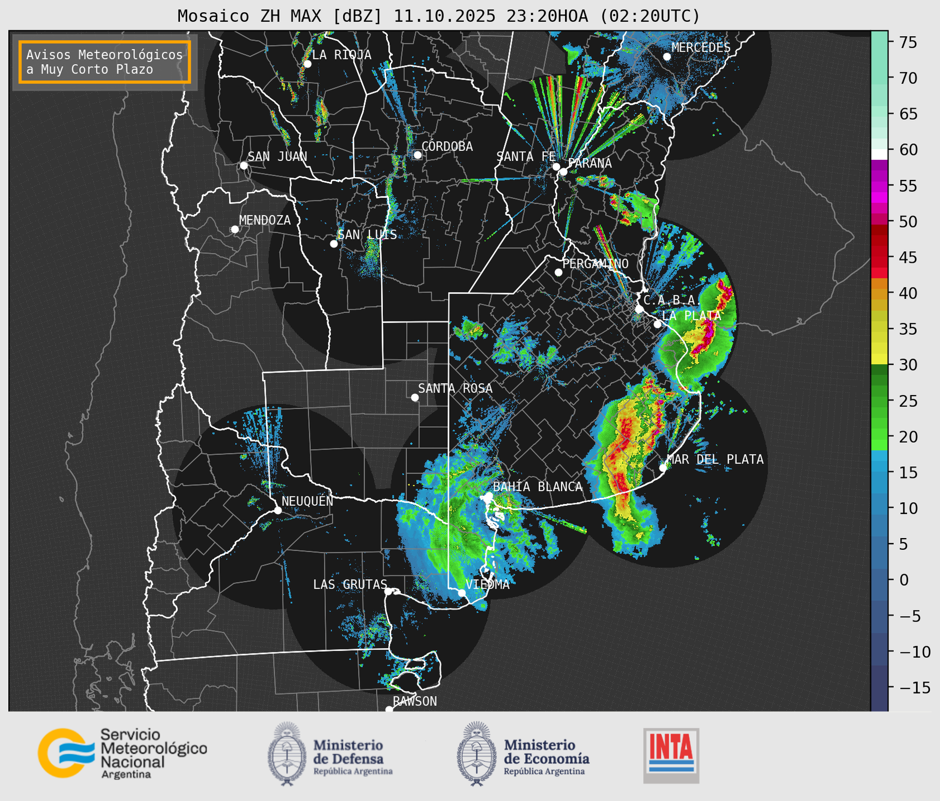Click the La Rioja city marker dot
Screen dimensions: 940x801
pyautogui.click(x=307, y=64)
